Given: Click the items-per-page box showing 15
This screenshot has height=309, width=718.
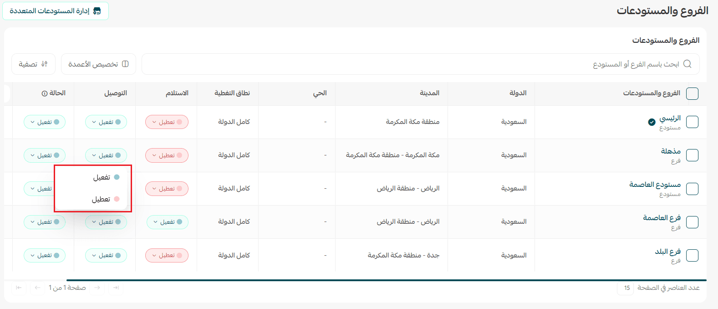Looking at the screenshot, I should click(626, 288).
